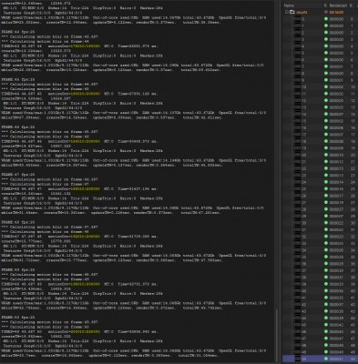Click the green status dot of frame 43
The image size is (358, 364).
[x=326, y=311]
